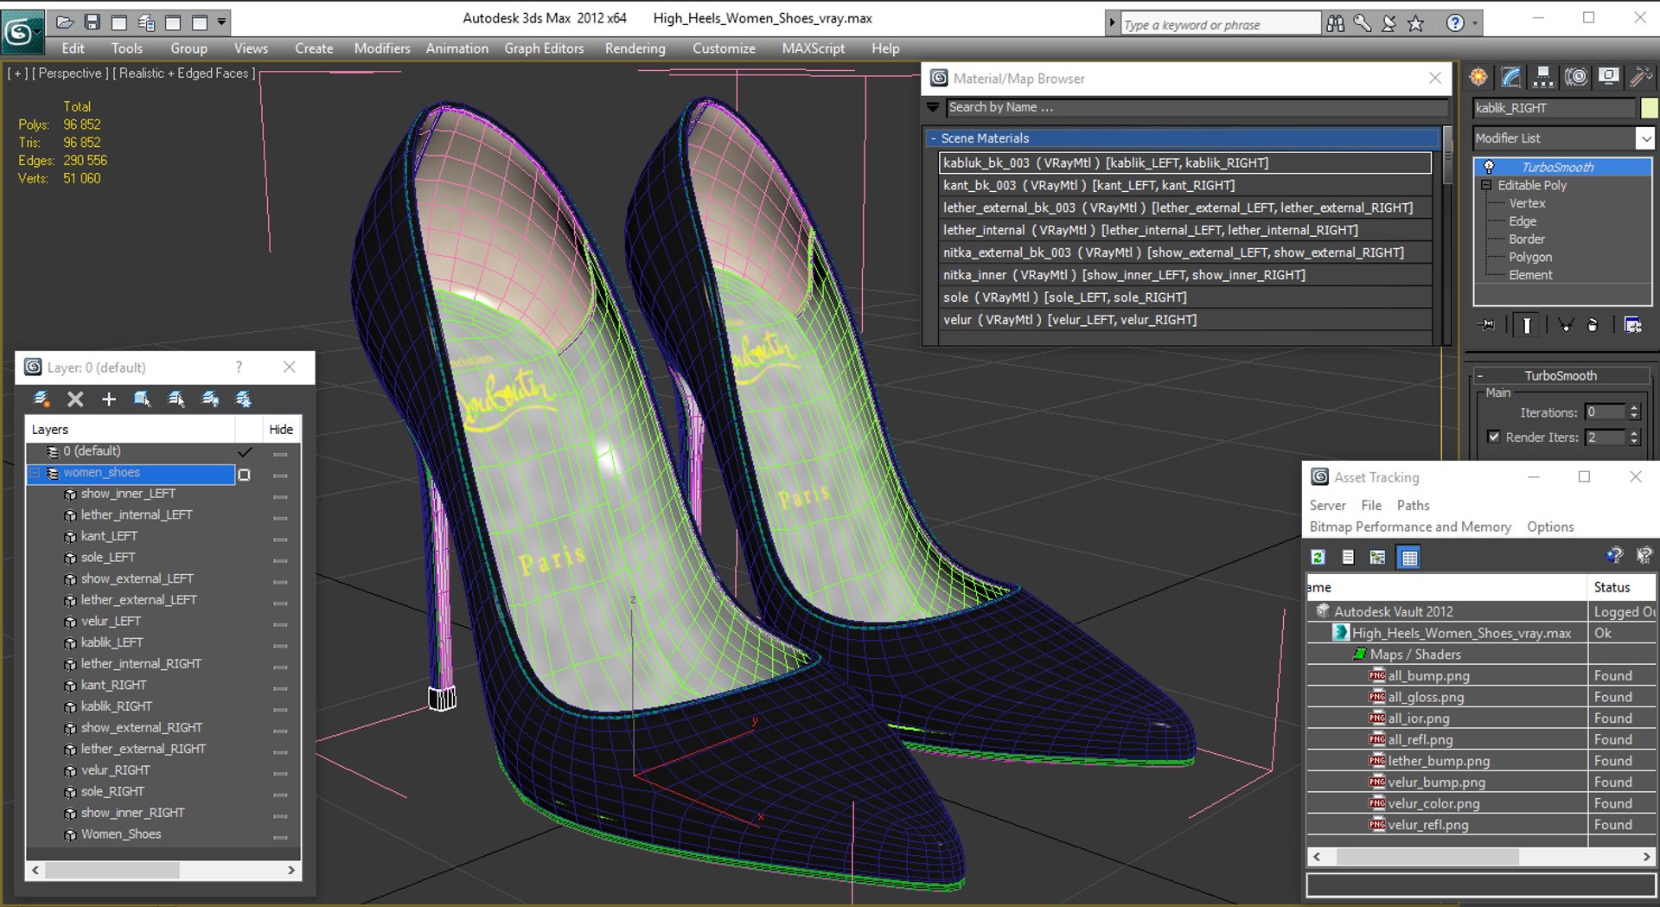Open the Modifier List dropdown

tap(1644, 138)
